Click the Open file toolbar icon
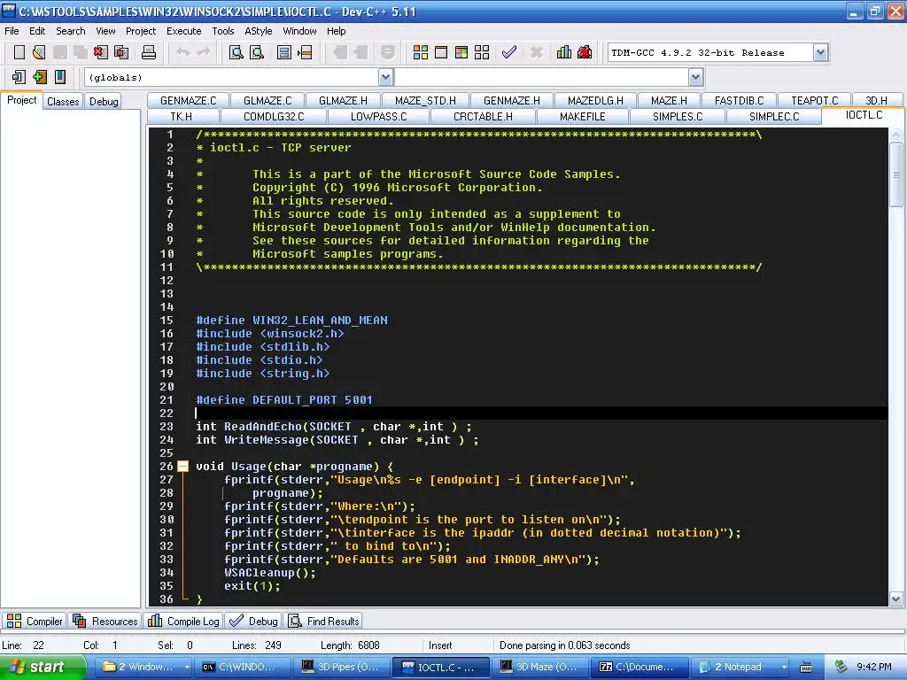 click(39, 52)
